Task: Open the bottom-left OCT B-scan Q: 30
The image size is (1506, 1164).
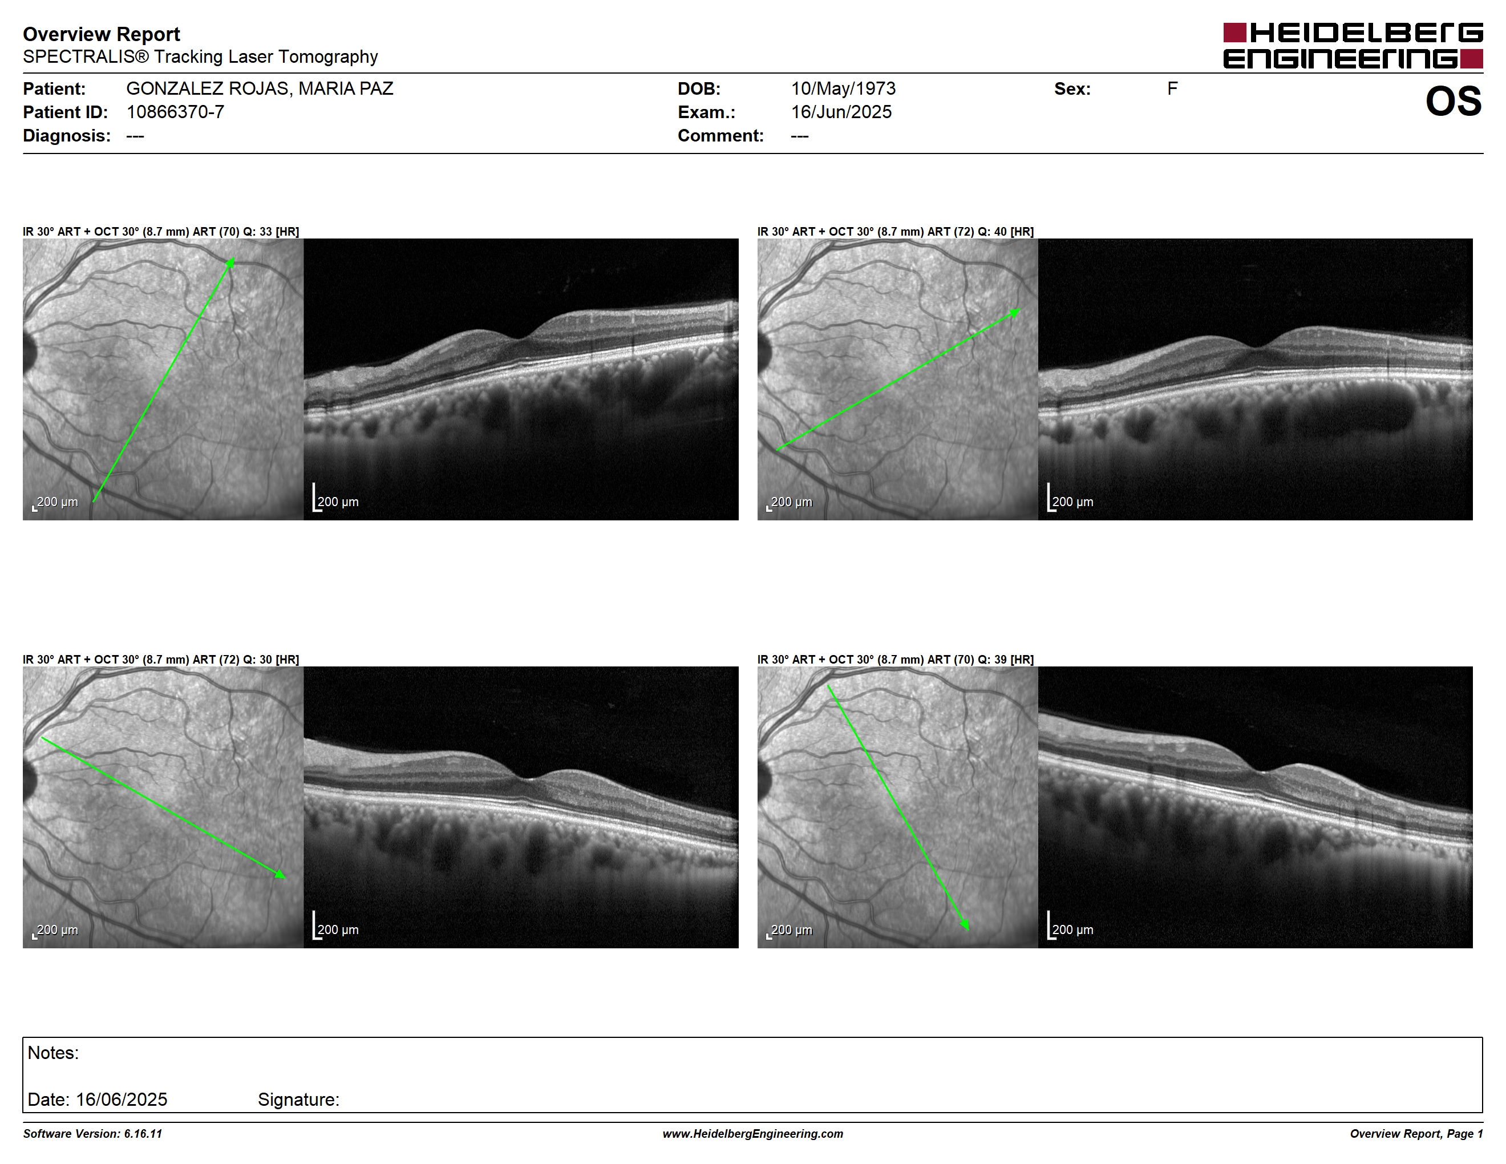Action: coord(521,807)
